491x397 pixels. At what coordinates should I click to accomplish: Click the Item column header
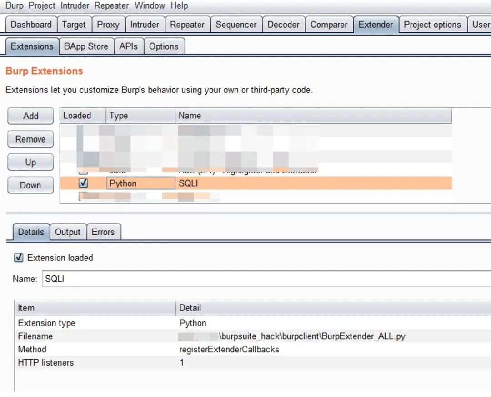[x=95, y=308]
